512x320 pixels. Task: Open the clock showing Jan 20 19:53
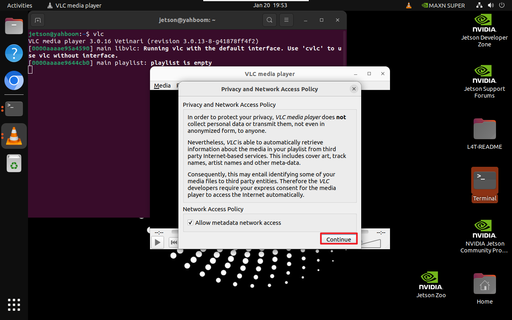pyautogui.click(x=270, y=6)
